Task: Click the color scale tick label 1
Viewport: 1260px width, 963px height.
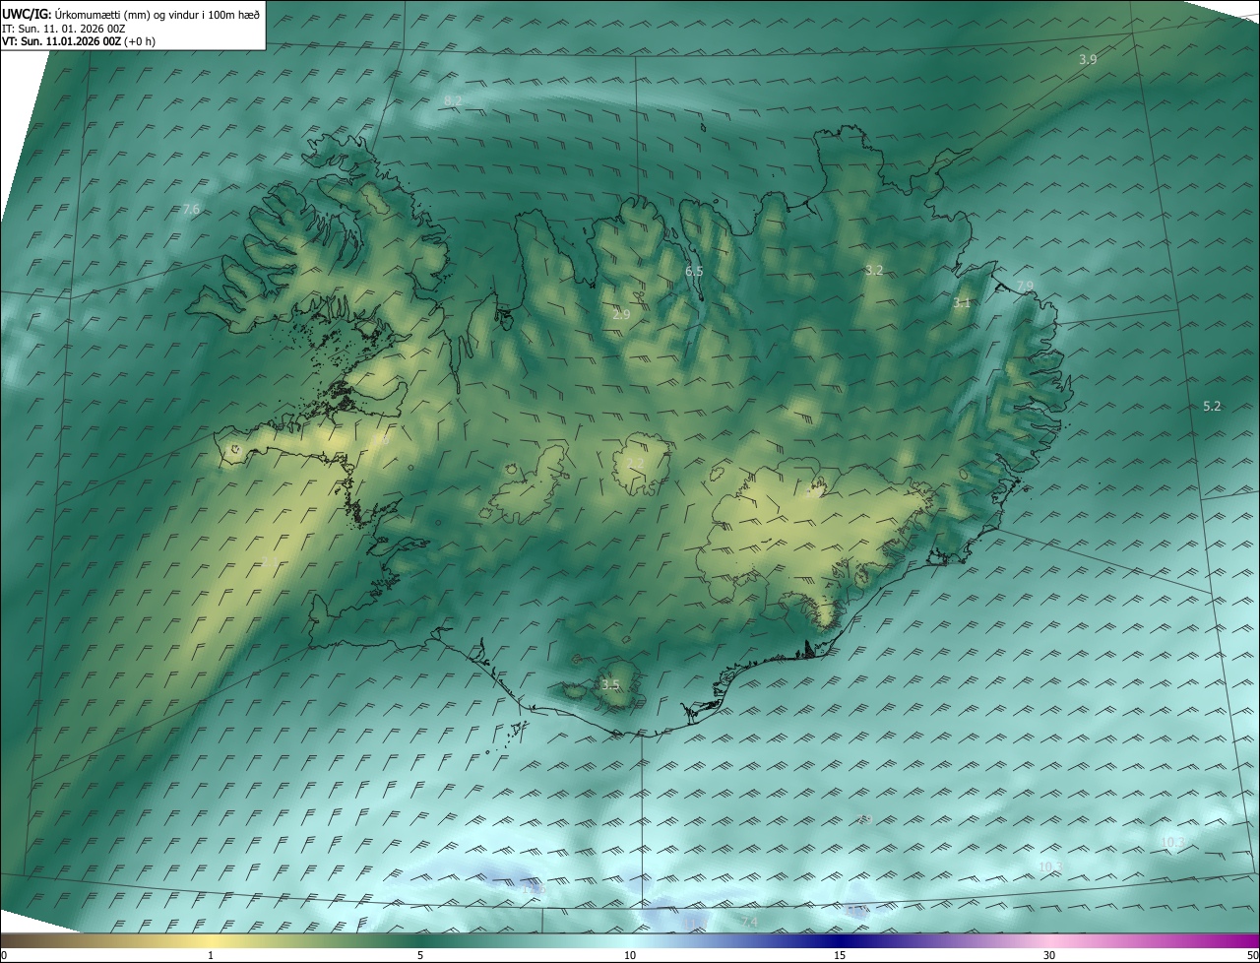Action: [x=211, y=955]
